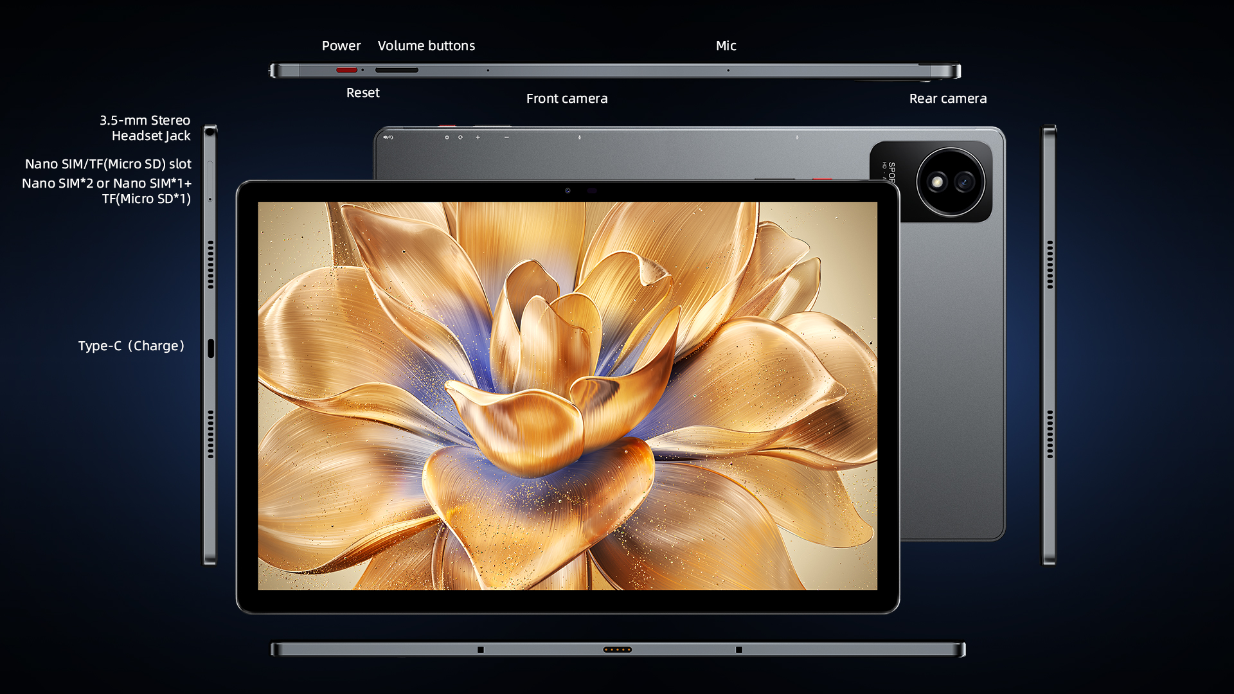Viewport: 1234px width, 694px height.
Task: Click the front camera lens on bezel
Action: pyautogui.click(x=568, y=190)
